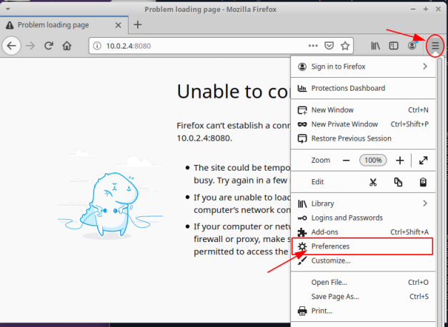Reset zoom using the 100% button

(x=373, y=160)
